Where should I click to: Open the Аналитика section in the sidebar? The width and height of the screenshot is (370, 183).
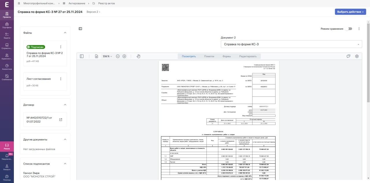click(x=7, y=67)
